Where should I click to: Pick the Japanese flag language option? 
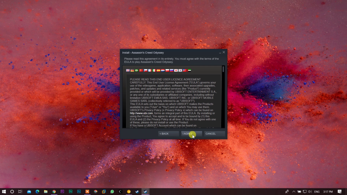(x=176, y=70)
